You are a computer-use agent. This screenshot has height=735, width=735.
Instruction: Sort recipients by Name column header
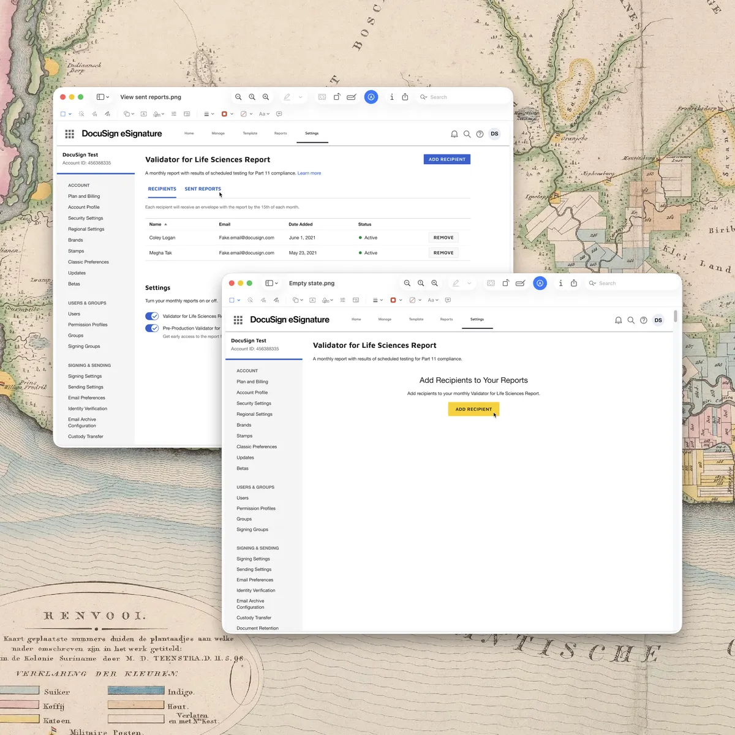[x=158, y=224]
